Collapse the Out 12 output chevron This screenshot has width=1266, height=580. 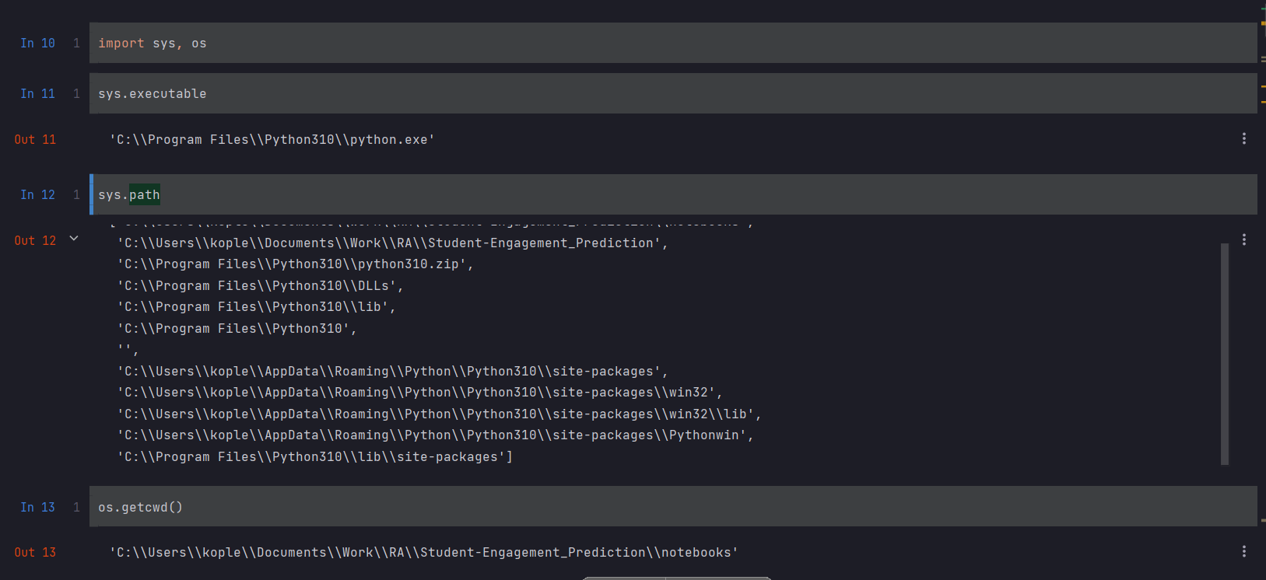[x=74, y=239]
